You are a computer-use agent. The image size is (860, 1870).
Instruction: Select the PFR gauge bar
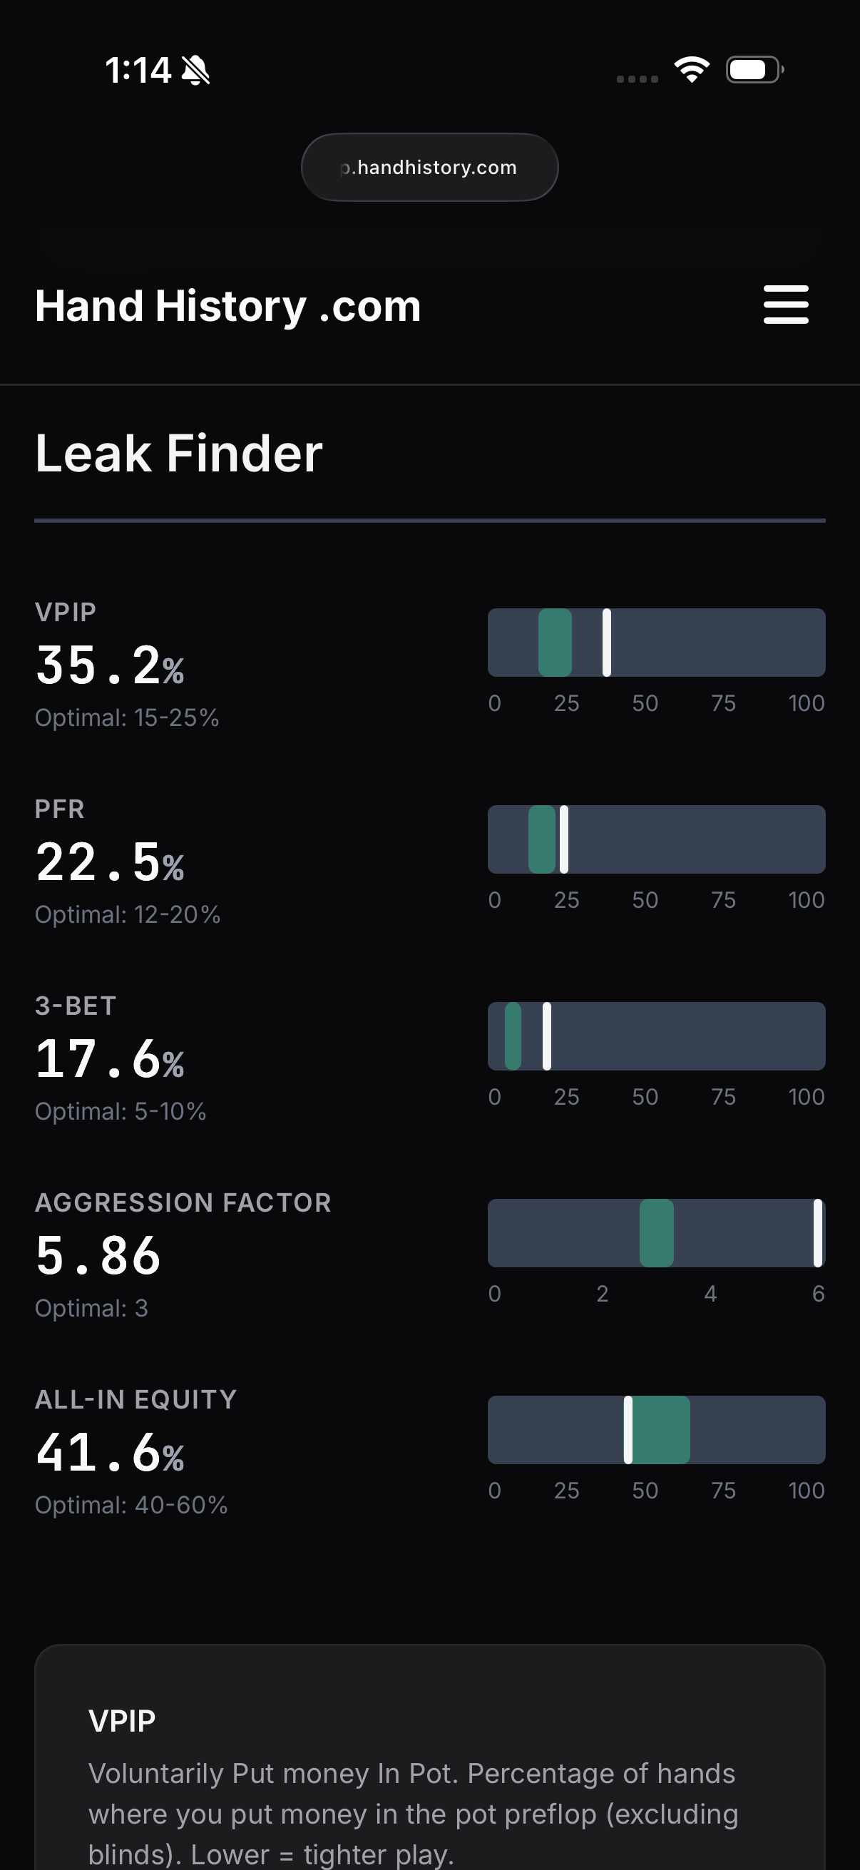657,839
